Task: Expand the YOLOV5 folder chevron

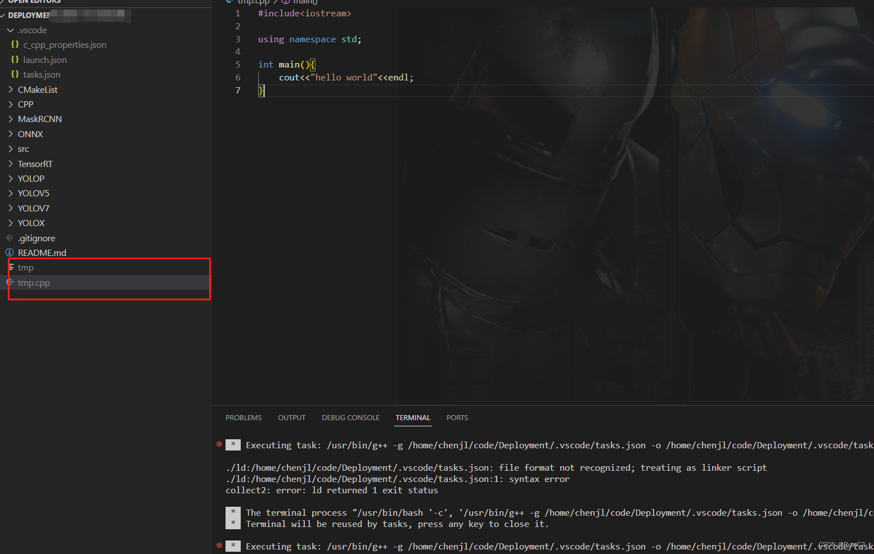Action: (10, 193)
